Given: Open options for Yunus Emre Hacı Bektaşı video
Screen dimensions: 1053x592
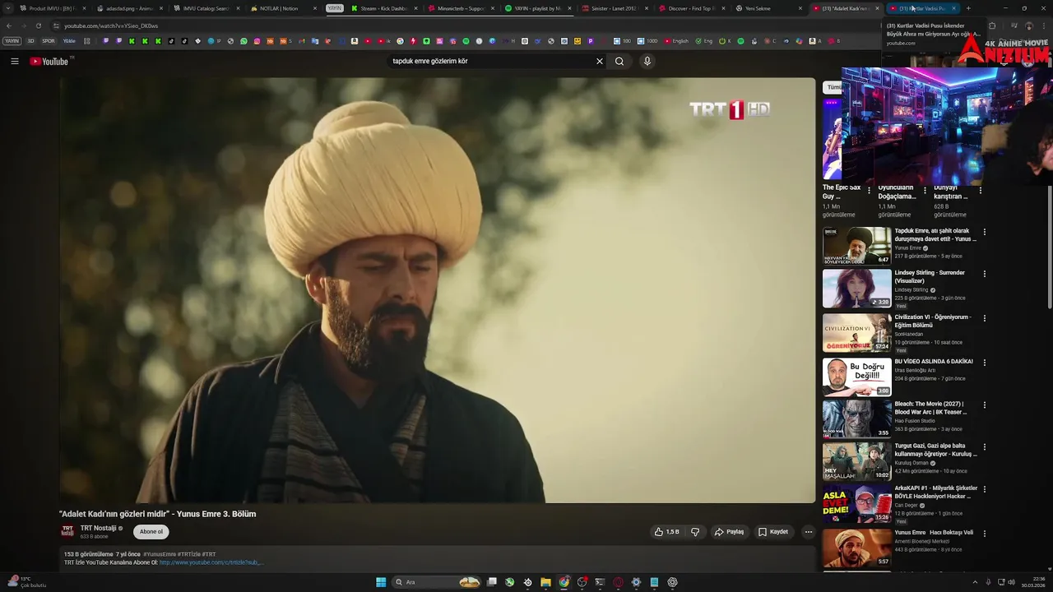Looking at the screenshot, I should point(984,534).
